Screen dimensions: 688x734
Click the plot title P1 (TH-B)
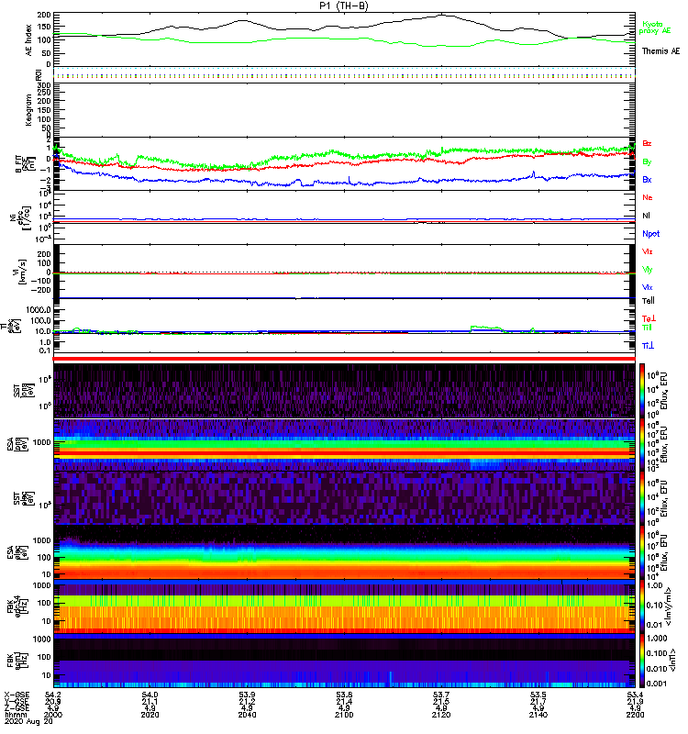coord(343,6)
